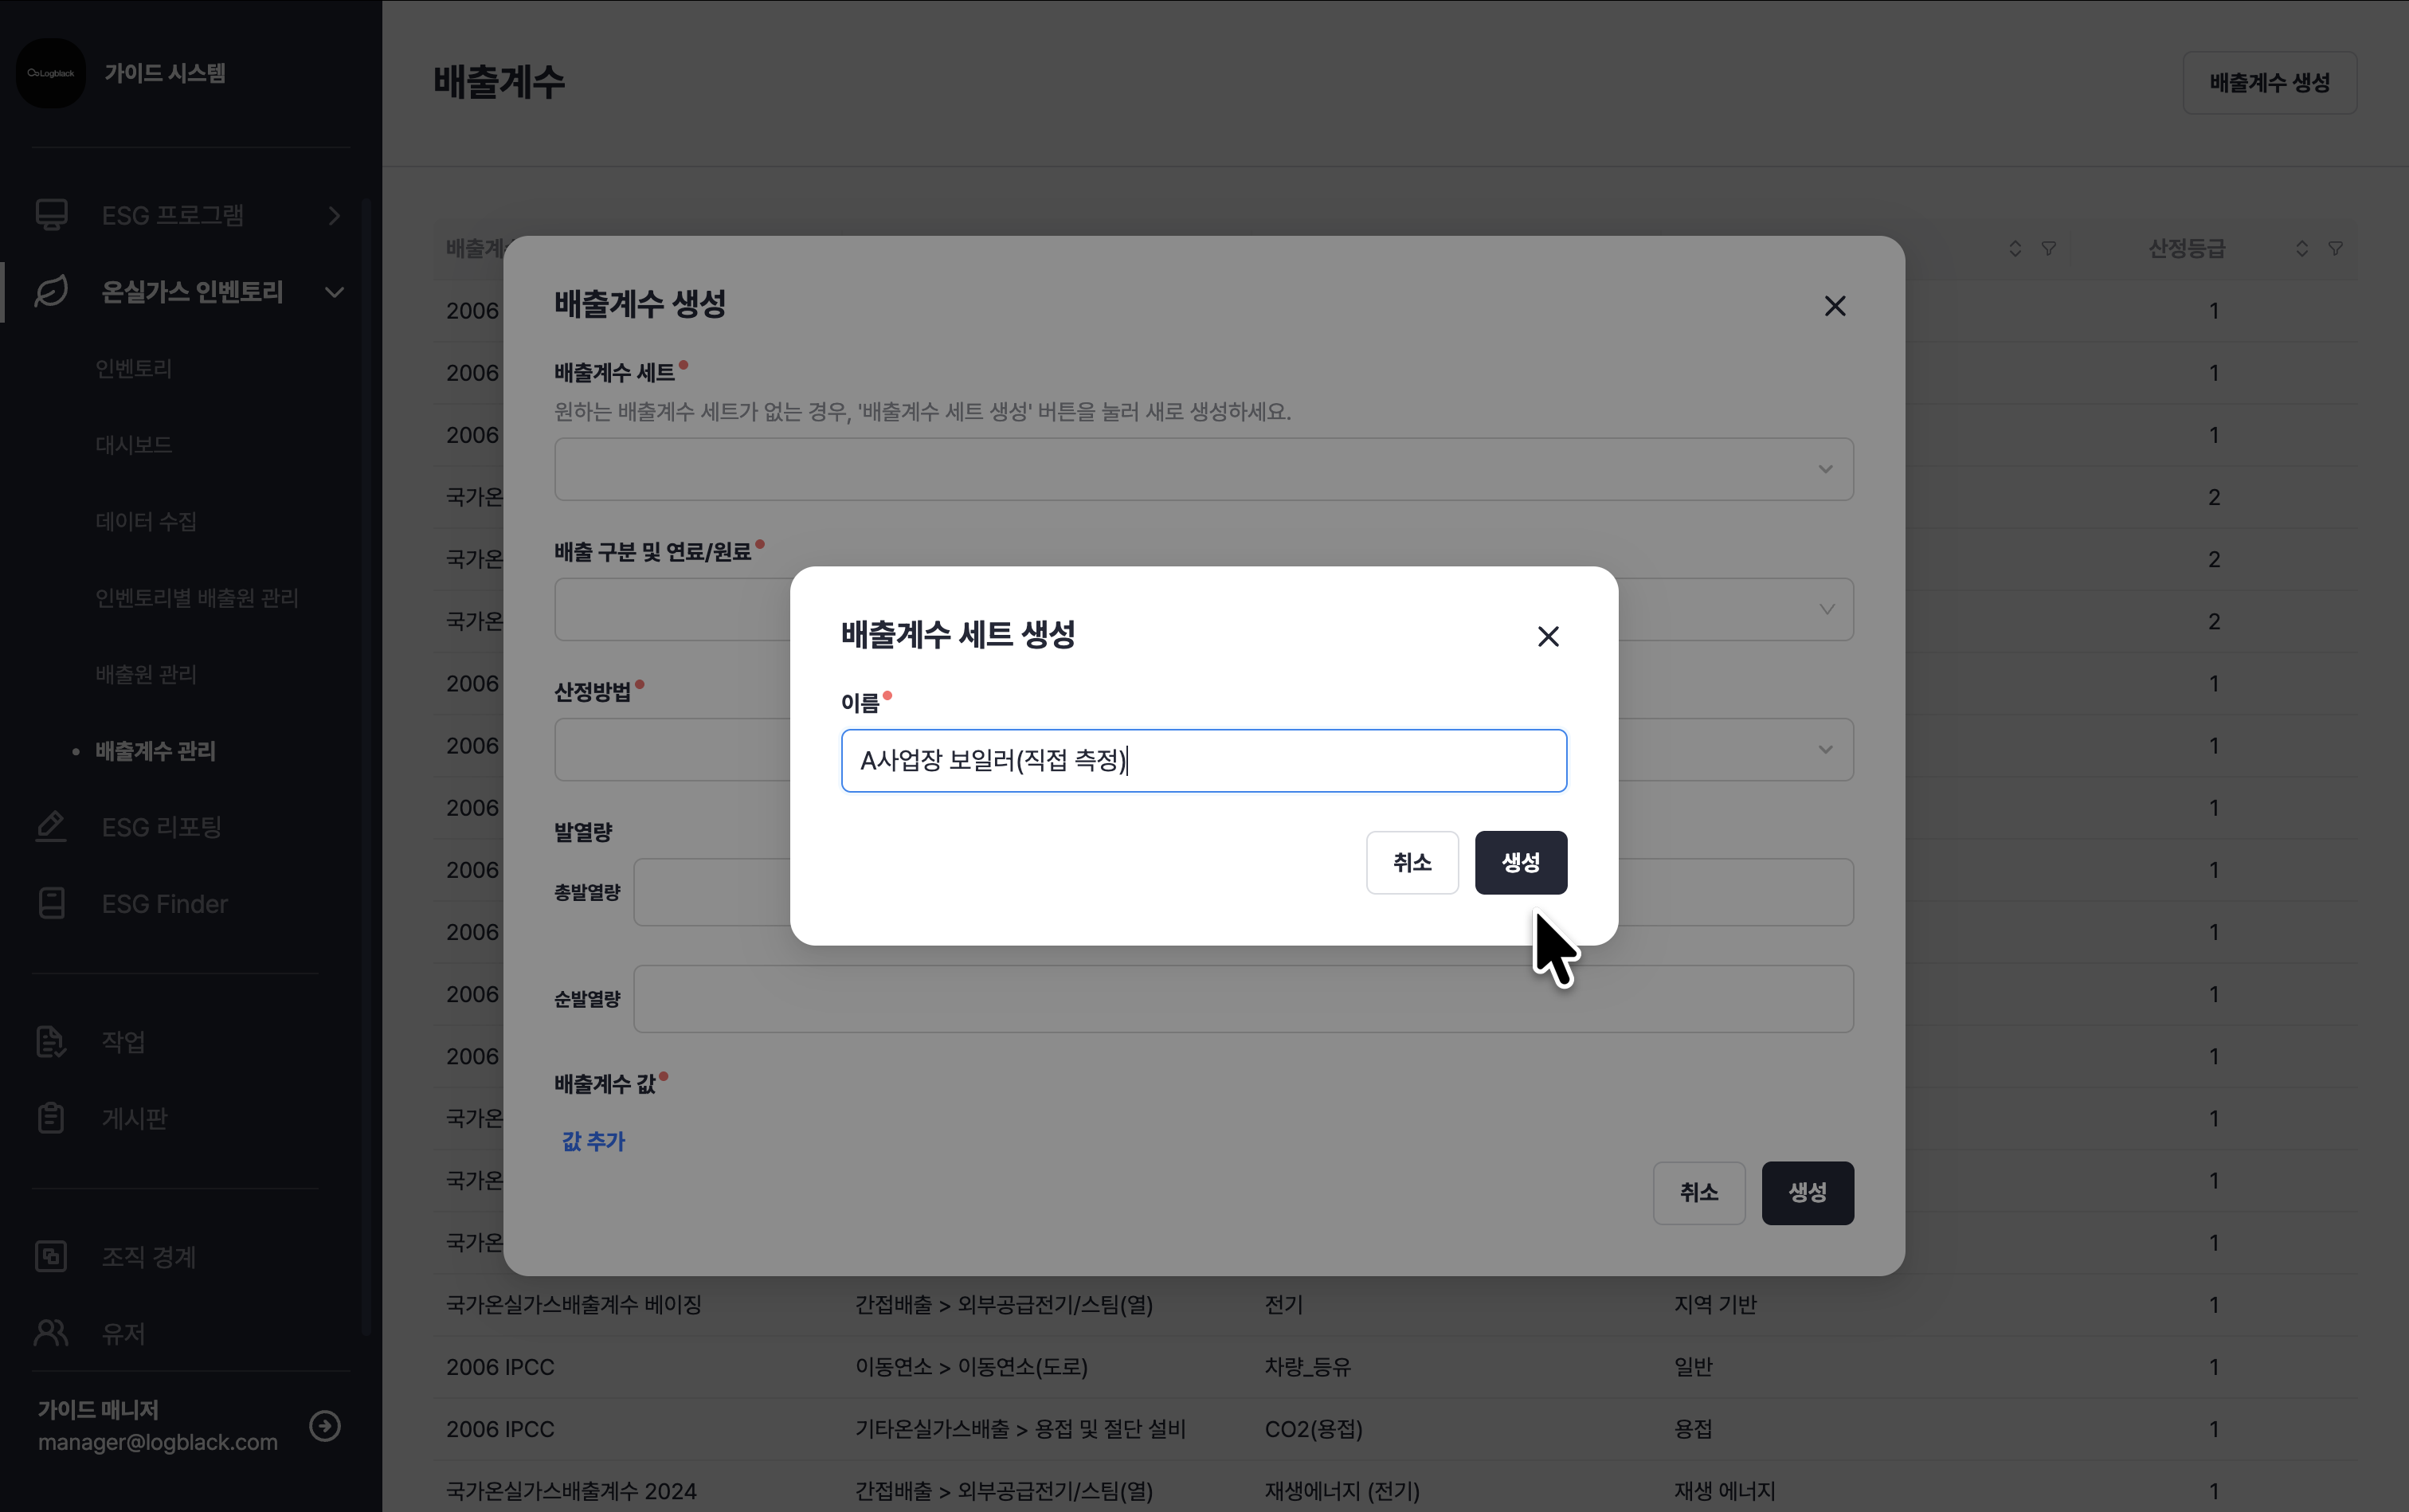
Task: Open the 배출계수 관리 menu item
Action: pos(155,751)
